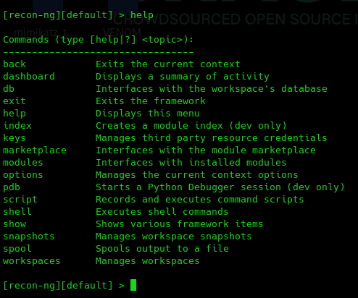Click the 'shell' command entry
Screen dimensions: 358x298
[17, 212]
